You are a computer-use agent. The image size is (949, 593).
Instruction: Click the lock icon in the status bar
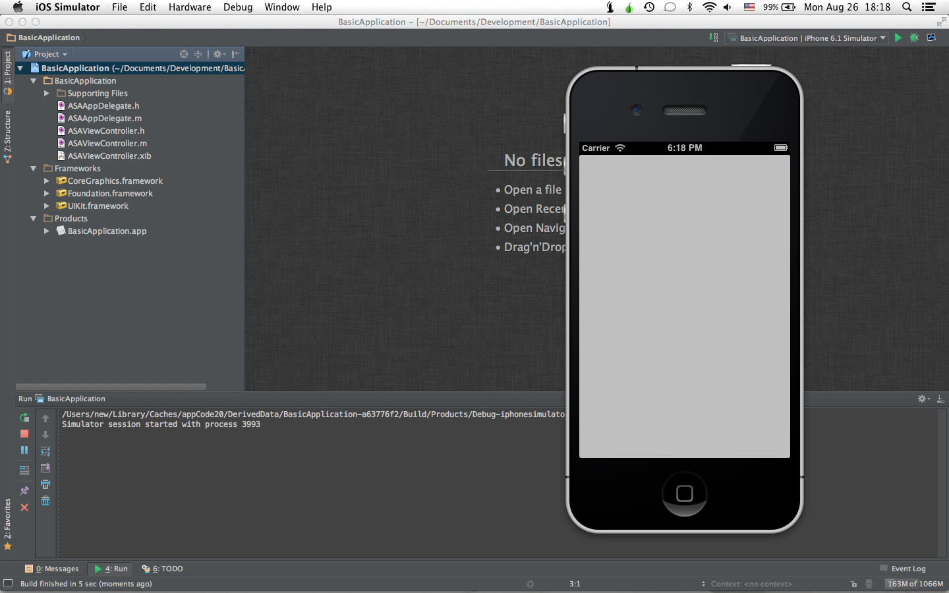click(x=854, y=584)
